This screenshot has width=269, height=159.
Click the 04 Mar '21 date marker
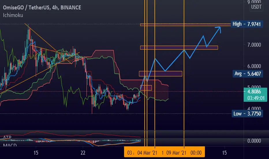point(147,153)
